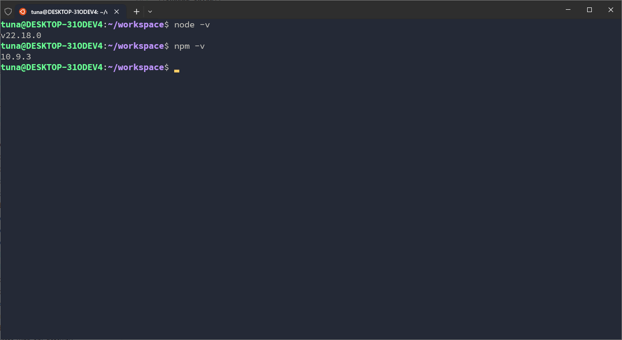This screenshot has height=340, width=622.
Task: Close the tuna@DESKTOP-31ODEV4 tab
Action: (117, 11)
